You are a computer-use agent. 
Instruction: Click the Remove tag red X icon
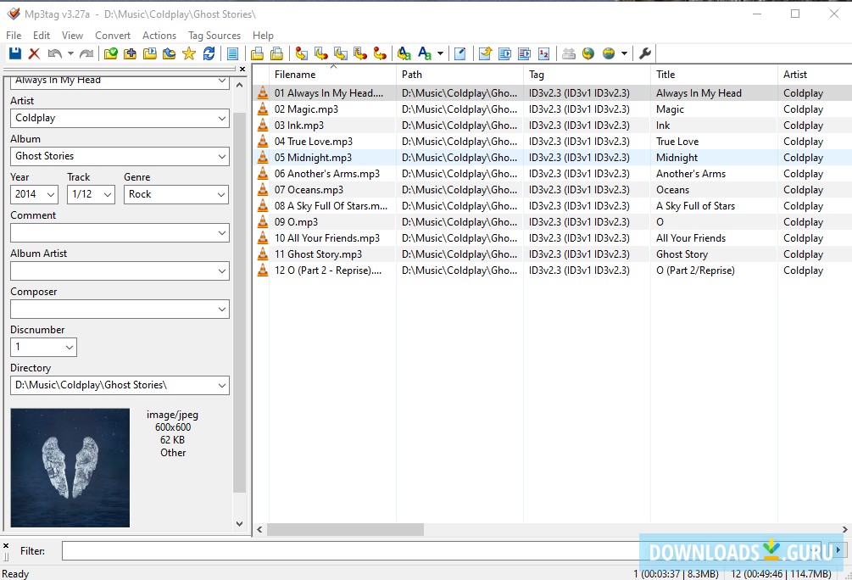point(32,53)
